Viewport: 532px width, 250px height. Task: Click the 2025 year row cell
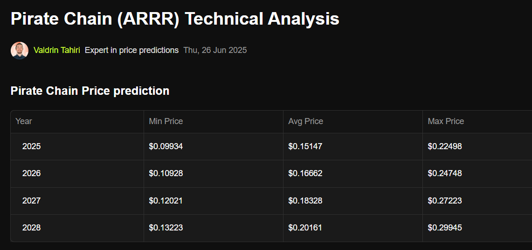pyautogui.click(x=31, y=146)
